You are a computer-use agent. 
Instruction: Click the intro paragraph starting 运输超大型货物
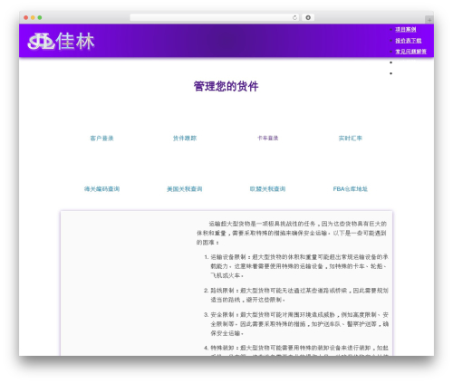pos(292,233)
